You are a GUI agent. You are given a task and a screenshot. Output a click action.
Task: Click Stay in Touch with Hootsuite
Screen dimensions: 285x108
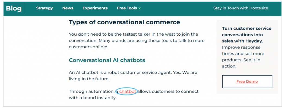click(240, 8)
